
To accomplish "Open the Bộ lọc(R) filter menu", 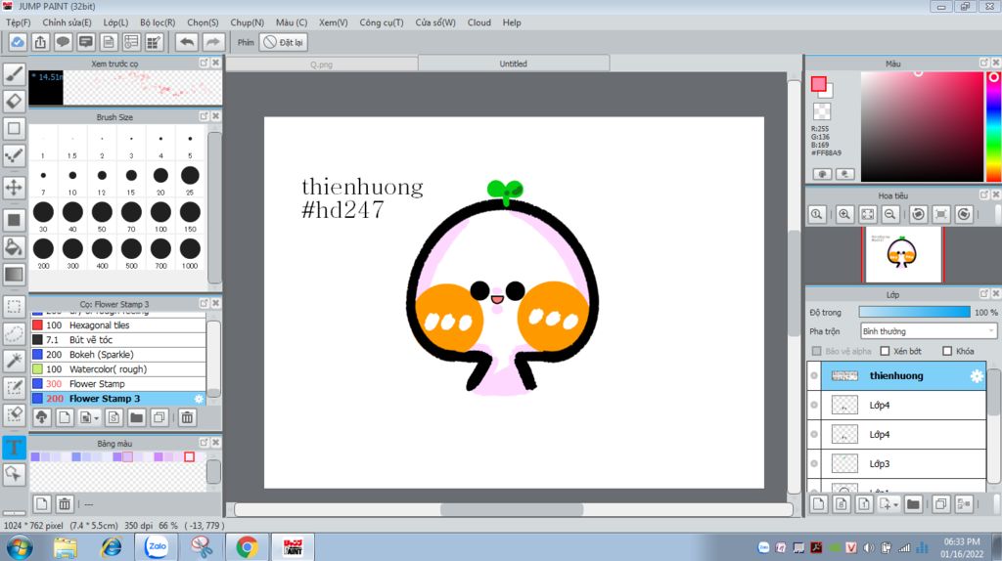I will tap(158, 22).
